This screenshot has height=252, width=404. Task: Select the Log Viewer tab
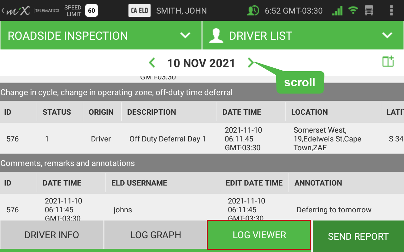coord(259,235)
